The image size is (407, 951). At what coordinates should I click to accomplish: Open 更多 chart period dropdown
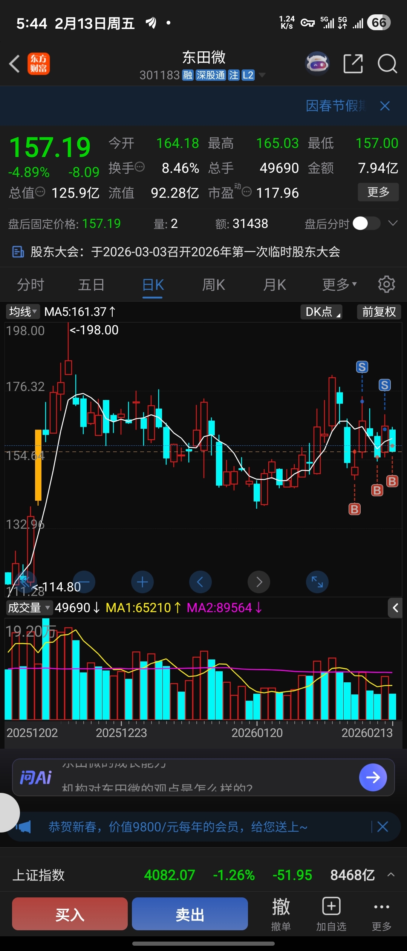coord(340,285)
